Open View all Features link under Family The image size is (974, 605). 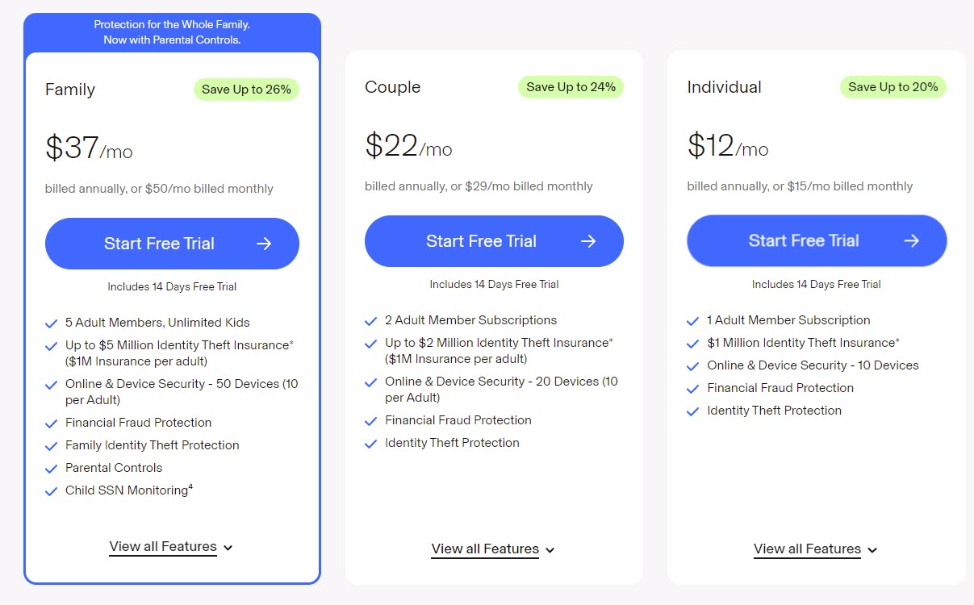coord(163,547)
